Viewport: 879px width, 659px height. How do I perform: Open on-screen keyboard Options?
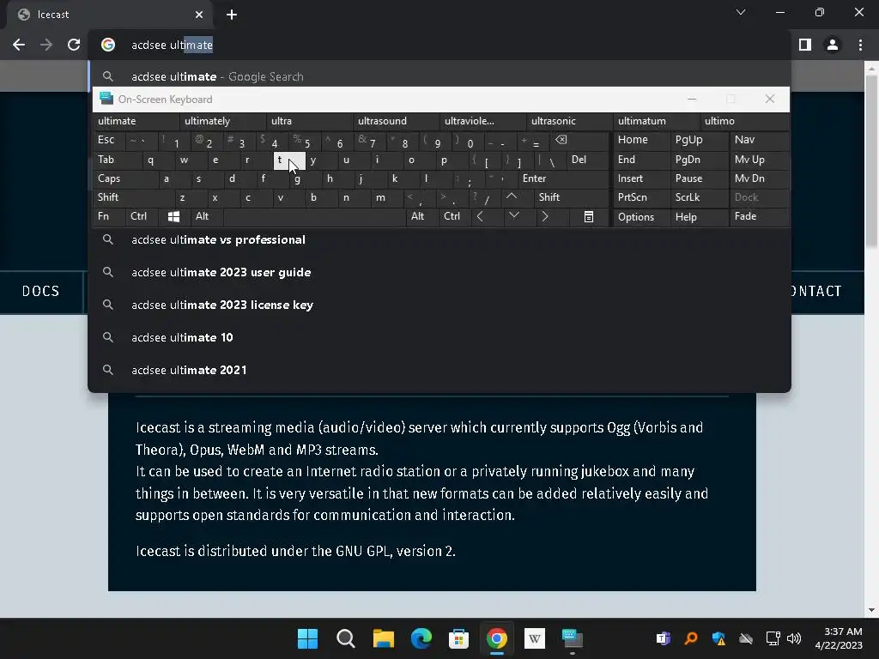(641, 217)
